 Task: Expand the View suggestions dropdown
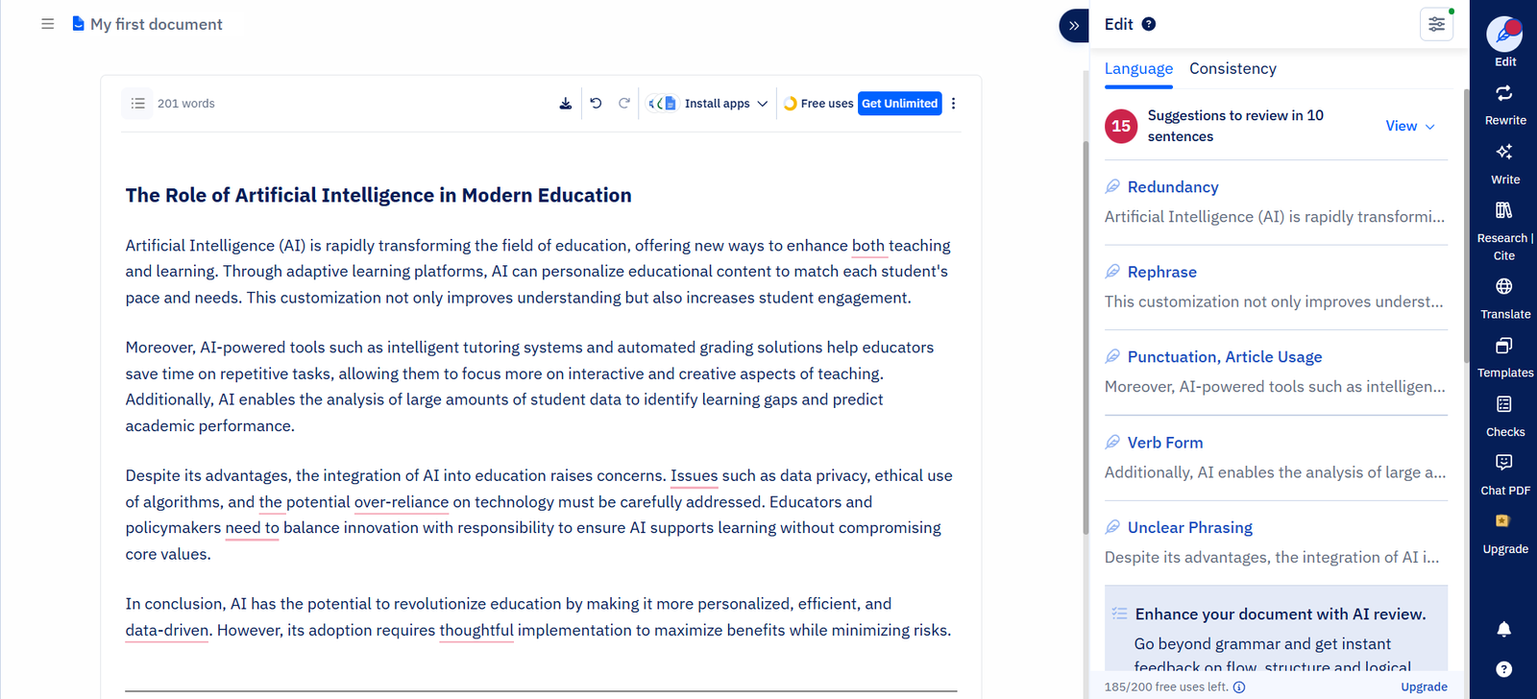click(1409, 126)
